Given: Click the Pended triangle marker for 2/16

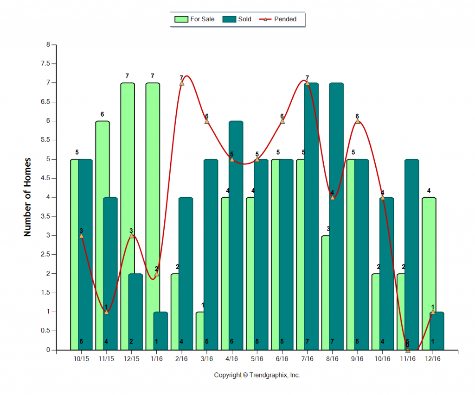Looking at the screenshot, I should (x=182, y=83).
